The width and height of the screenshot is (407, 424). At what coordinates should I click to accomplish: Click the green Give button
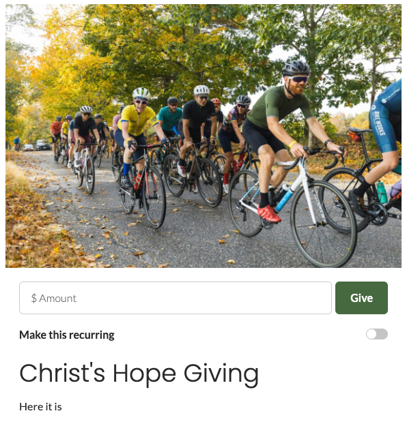pos(361,298)
